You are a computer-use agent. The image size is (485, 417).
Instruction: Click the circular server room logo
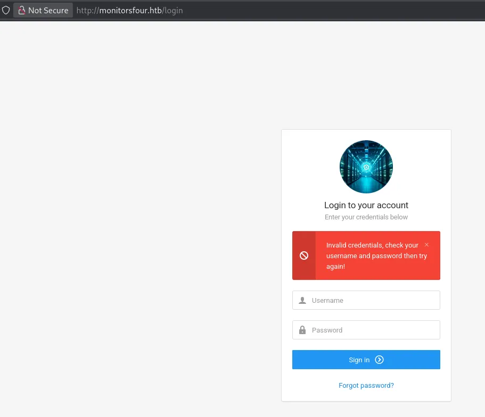(366, 167)
